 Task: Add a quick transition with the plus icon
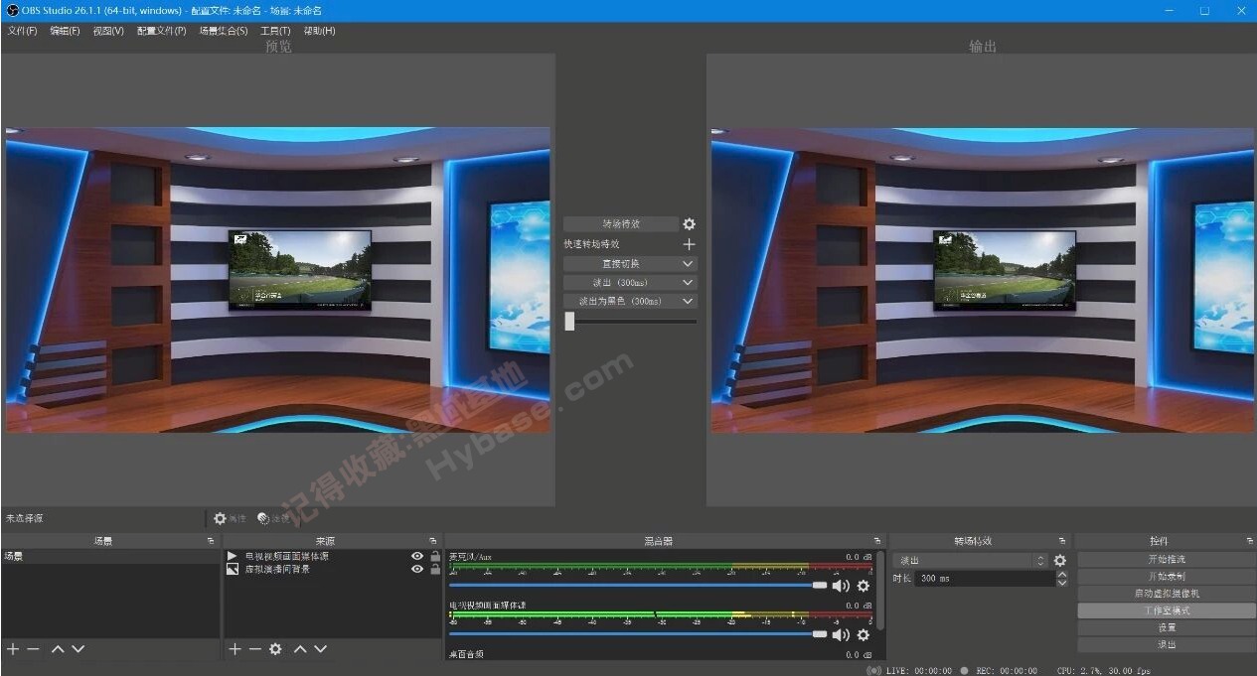689,243
